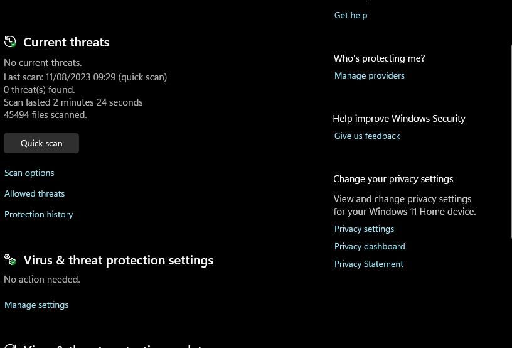Screen dimensions: 512x348
Task: Read the Privacy Statement
Action: [x=369, y=264]
